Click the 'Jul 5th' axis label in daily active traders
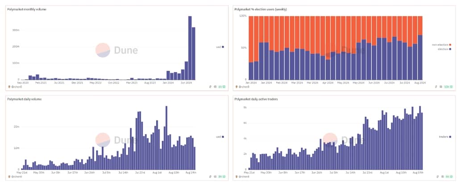This screenshot has width=457, height=182. pos(333,172)
